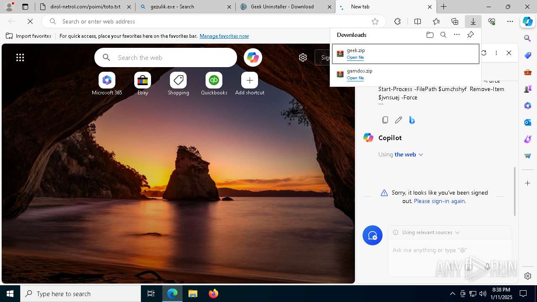The width and height of the screenshot is (537, 302).
Task: Click Ask me anything input
Action: 450,250
